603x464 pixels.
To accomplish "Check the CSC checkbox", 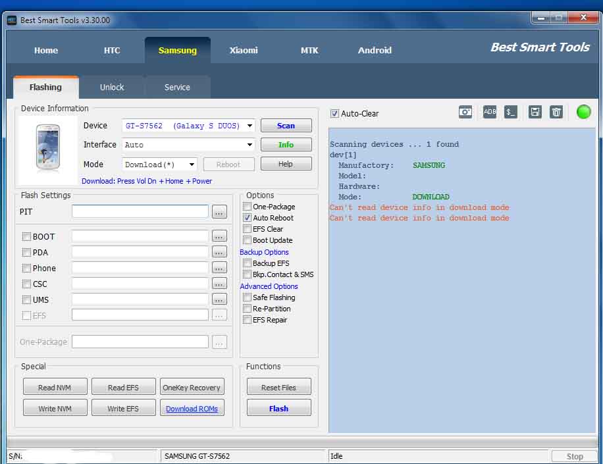I will click(26, 284).
